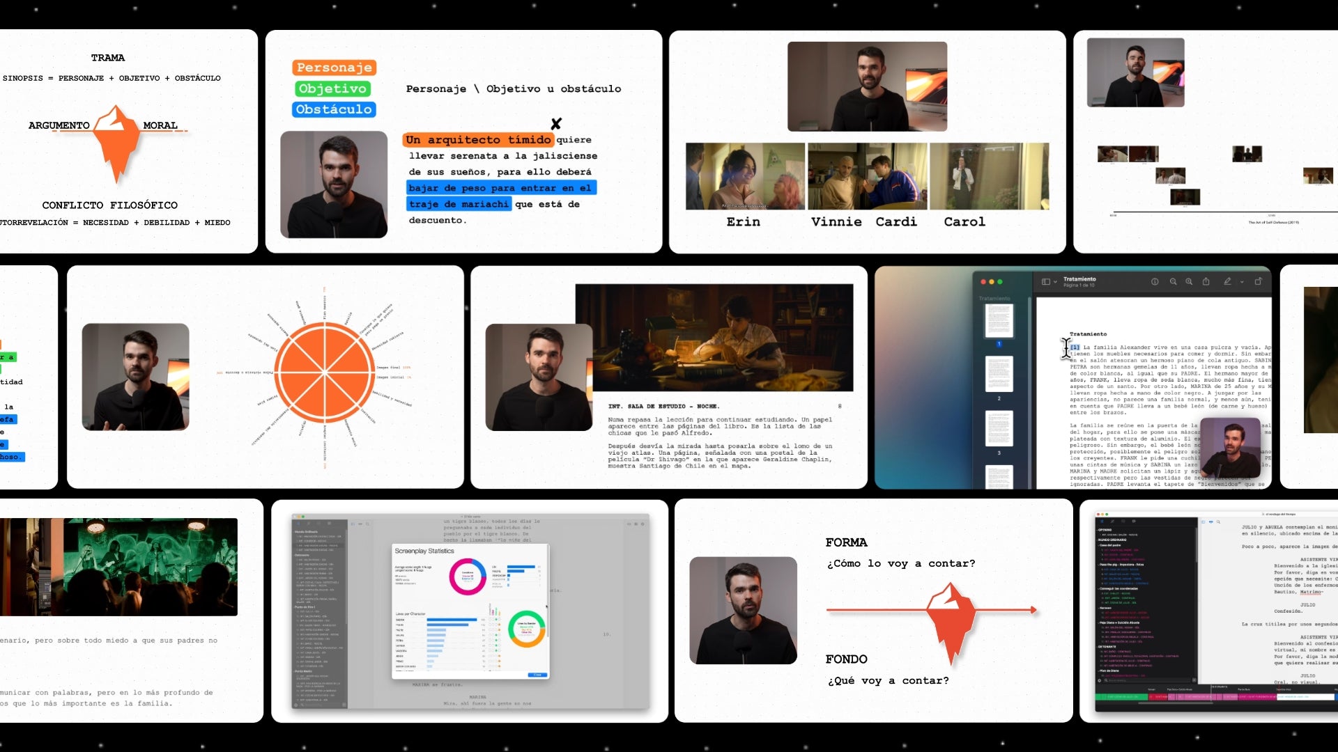Open the sidebar view options chevron in Preview
This screenshot has width=1338, height=752.
[x=1055, y=281]
